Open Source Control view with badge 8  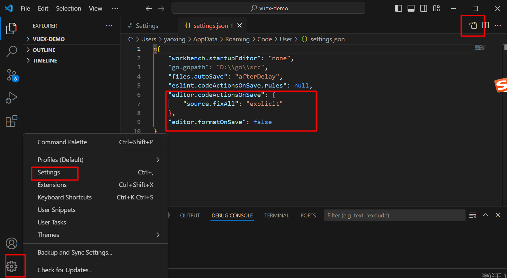pos(12,75)
